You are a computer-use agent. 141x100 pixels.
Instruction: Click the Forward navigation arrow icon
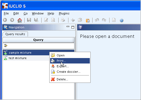point(12,20)
